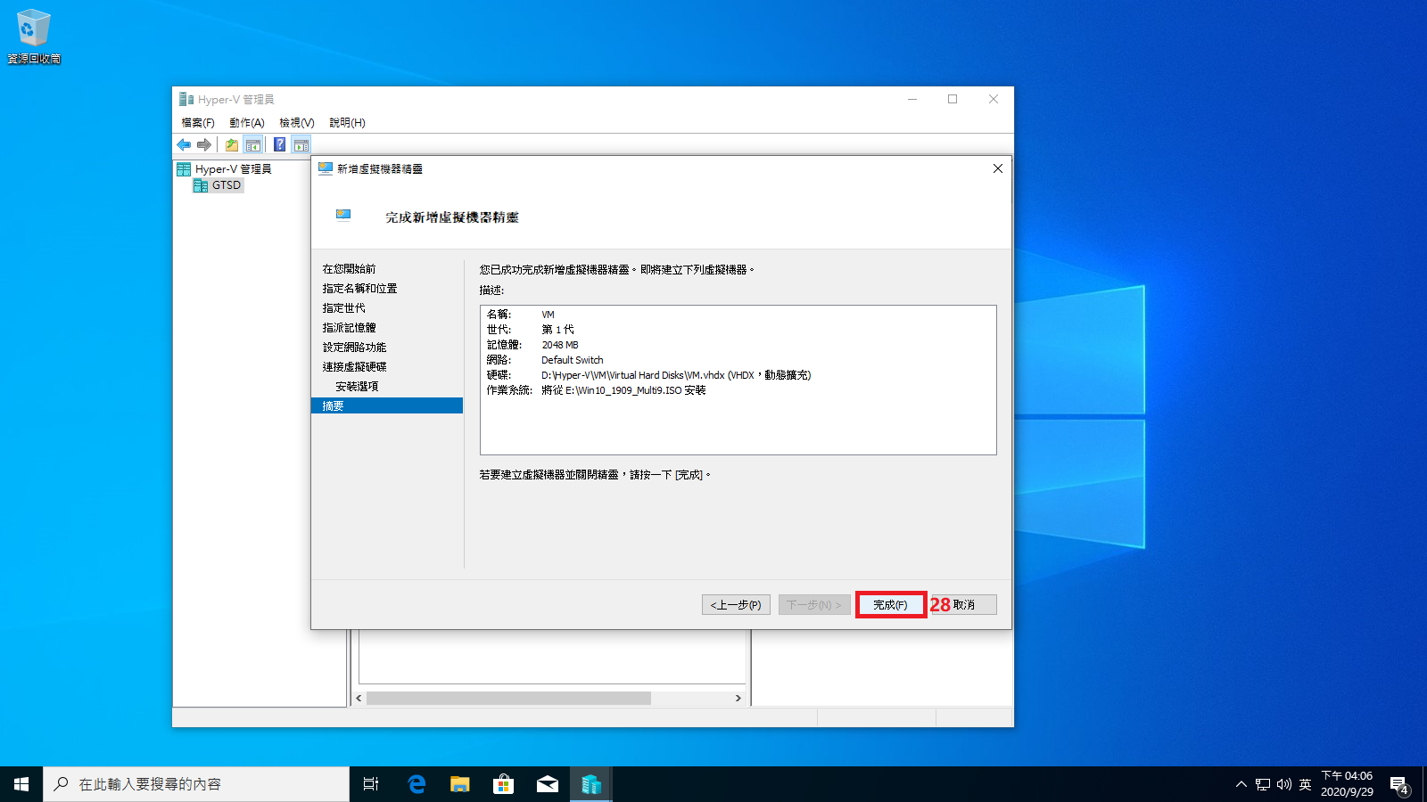This screenshot has width=1427, height=802.
Task: Close the 新增虛擬機器精靈 wizard dialog
Action: [x=998, y=168]
